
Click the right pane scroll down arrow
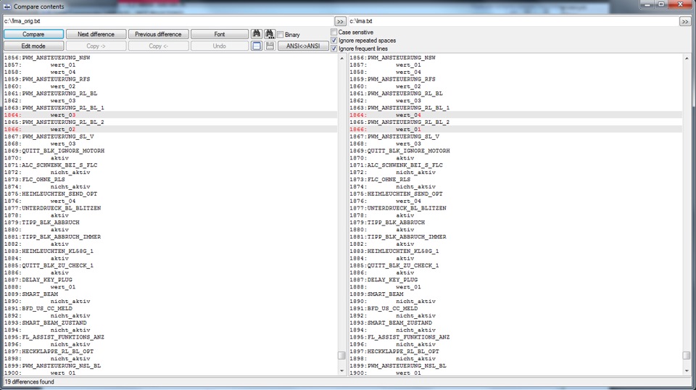point(687,371)
